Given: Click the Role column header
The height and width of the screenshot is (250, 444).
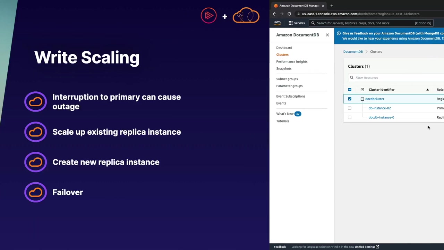Looking at the screenshot, I should pyautogui.click(x=440, y=90).
